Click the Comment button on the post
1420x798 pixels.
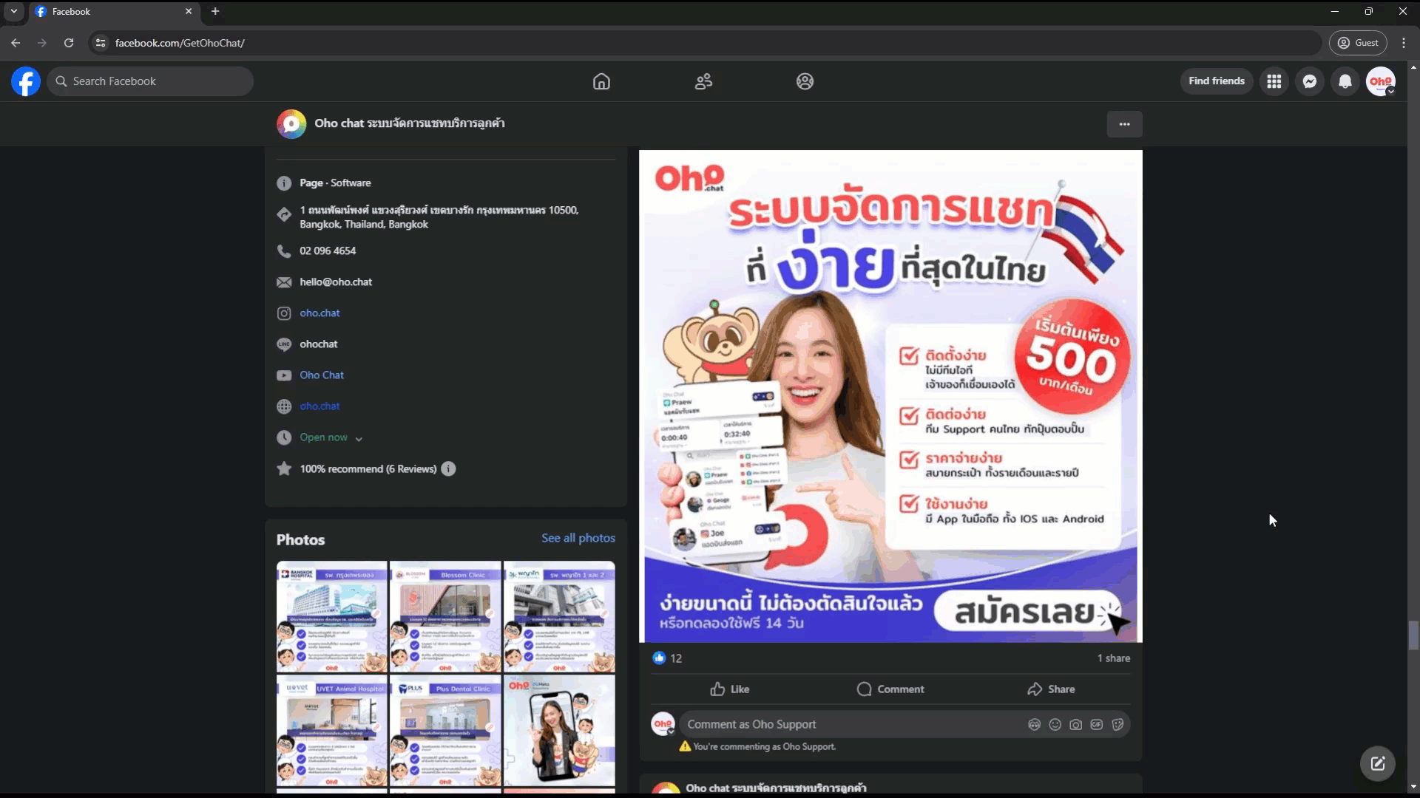(890, 689)
